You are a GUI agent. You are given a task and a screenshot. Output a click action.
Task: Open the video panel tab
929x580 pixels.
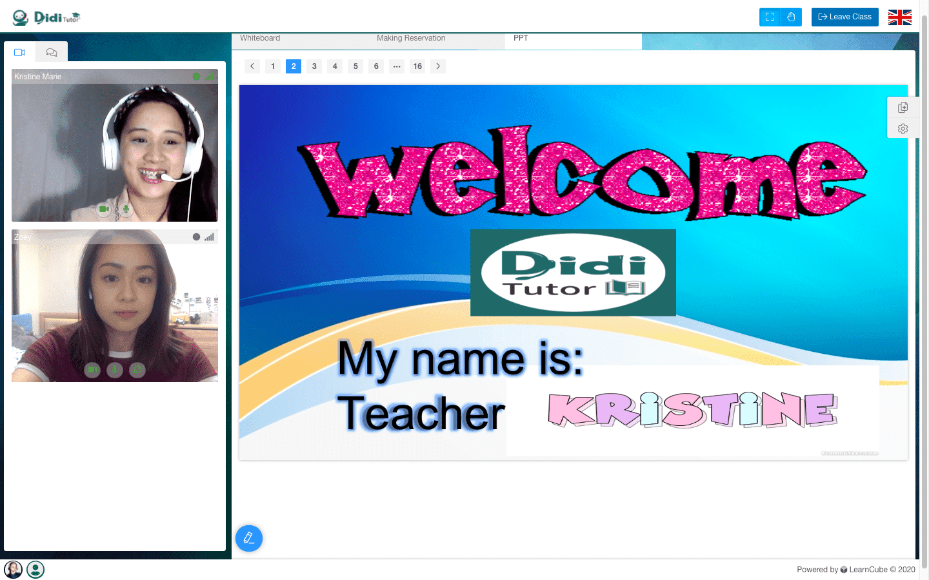[x=19, y=52]
